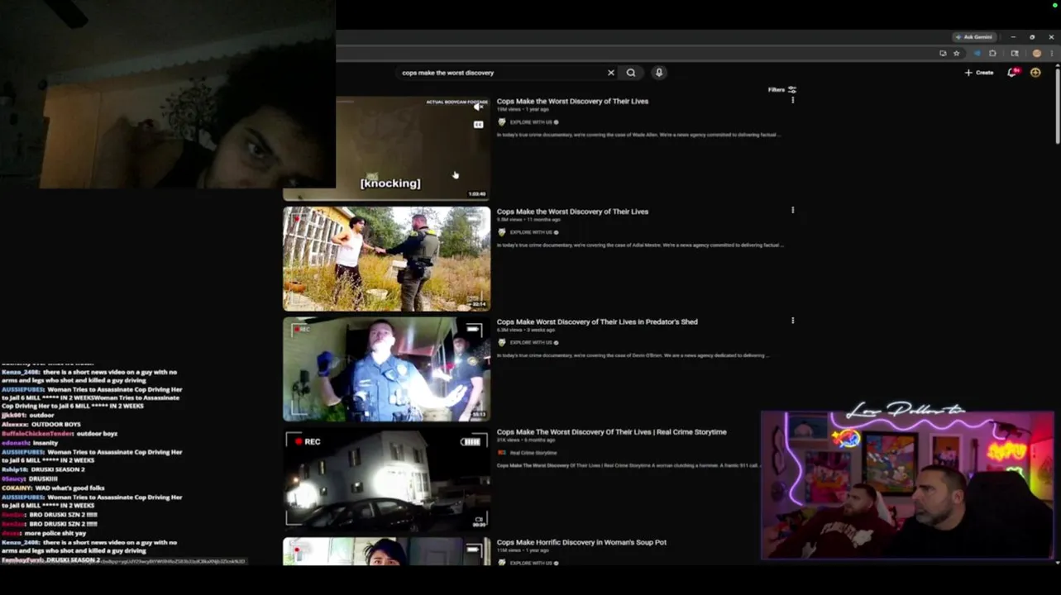Screen dimensions: 1061x595
Task: Click chat message 'WAD what's good folks'
Action: (x=68, y=488)
